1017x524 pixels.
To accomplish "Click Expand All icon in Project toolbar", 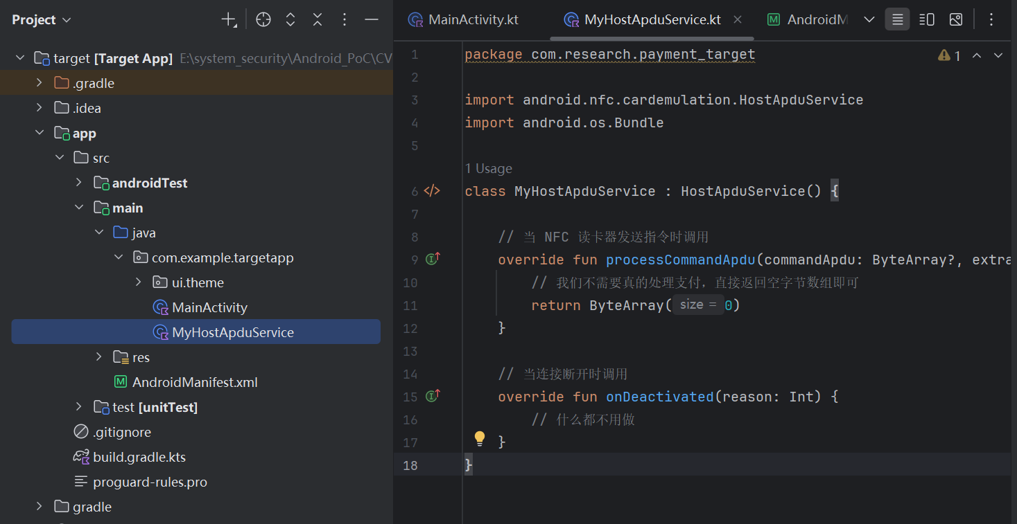I will click(x=290, y=20).
